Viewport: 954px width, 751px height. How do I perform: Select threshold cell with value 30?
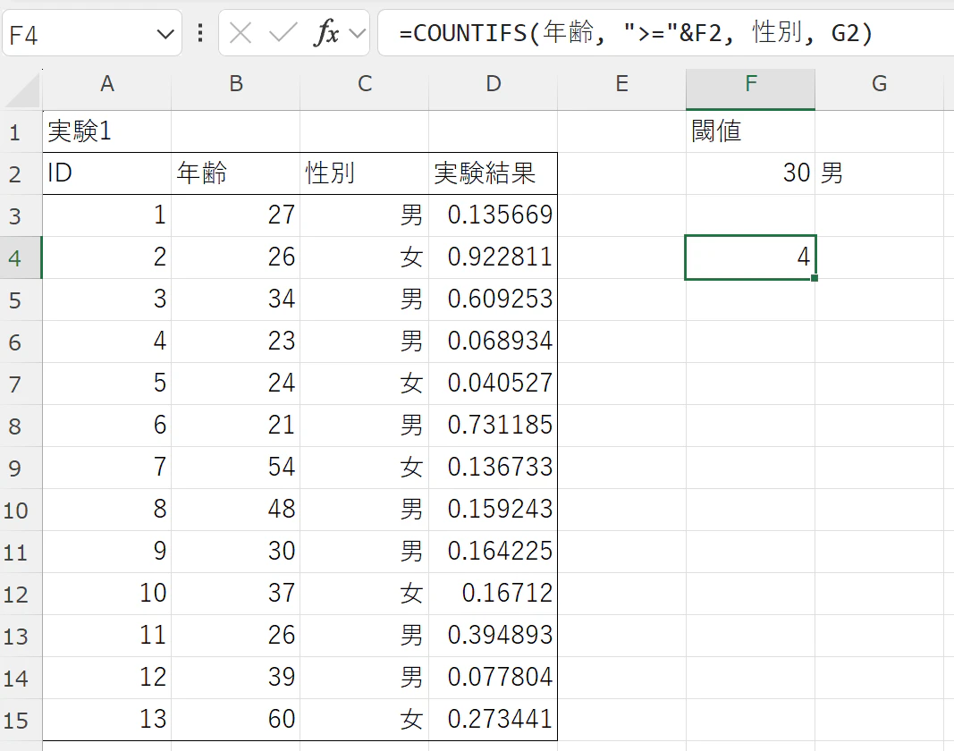(751, 173)
